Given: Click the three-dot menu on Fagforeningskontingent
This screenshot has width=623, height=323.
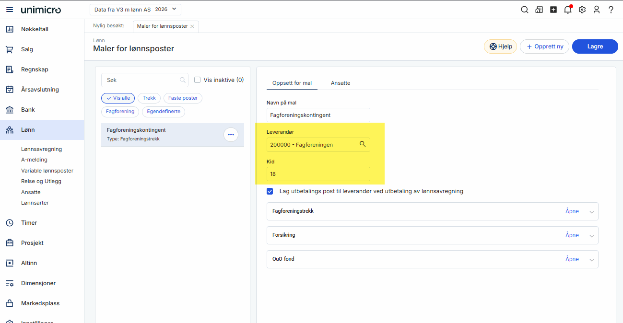Looking at the screenshot, I should (x=231, y=135).
